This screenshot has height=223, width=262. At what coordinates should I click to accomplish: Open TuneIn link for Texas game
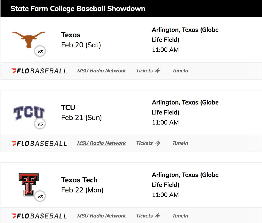coord(180,71)
